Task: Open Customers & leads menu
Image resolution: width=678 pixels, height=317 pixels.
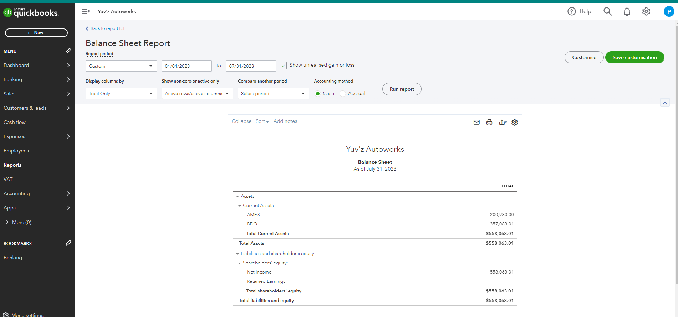Action: 37,108
